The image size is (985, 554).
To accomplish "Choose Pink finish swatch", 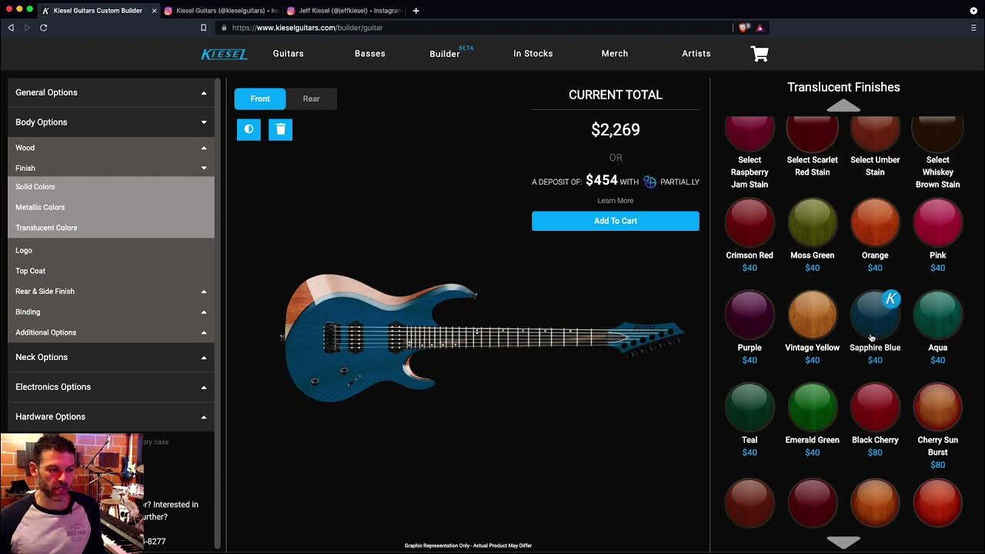I will [938, 222].
